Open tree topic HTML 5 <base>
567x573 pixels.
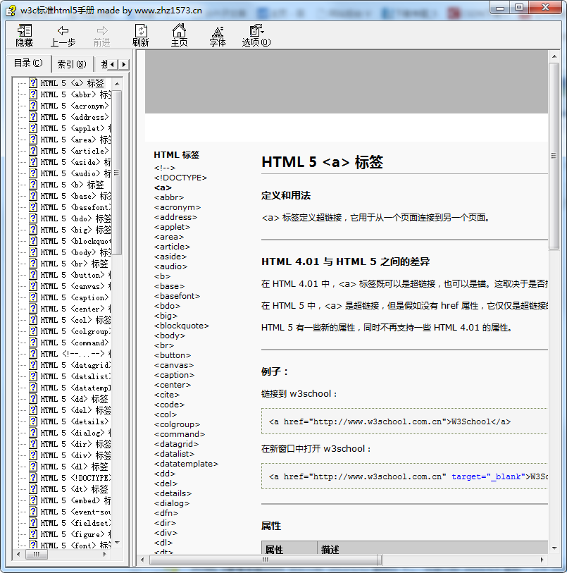pos(75,196)
